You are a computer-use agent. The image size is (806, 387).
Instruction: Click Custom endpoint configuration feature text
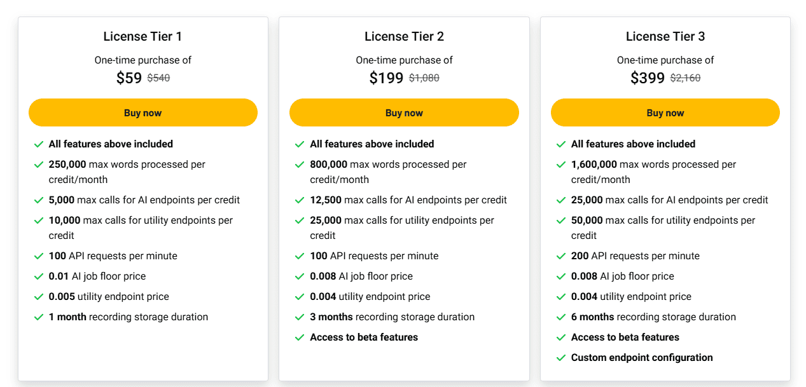[642, 358]
